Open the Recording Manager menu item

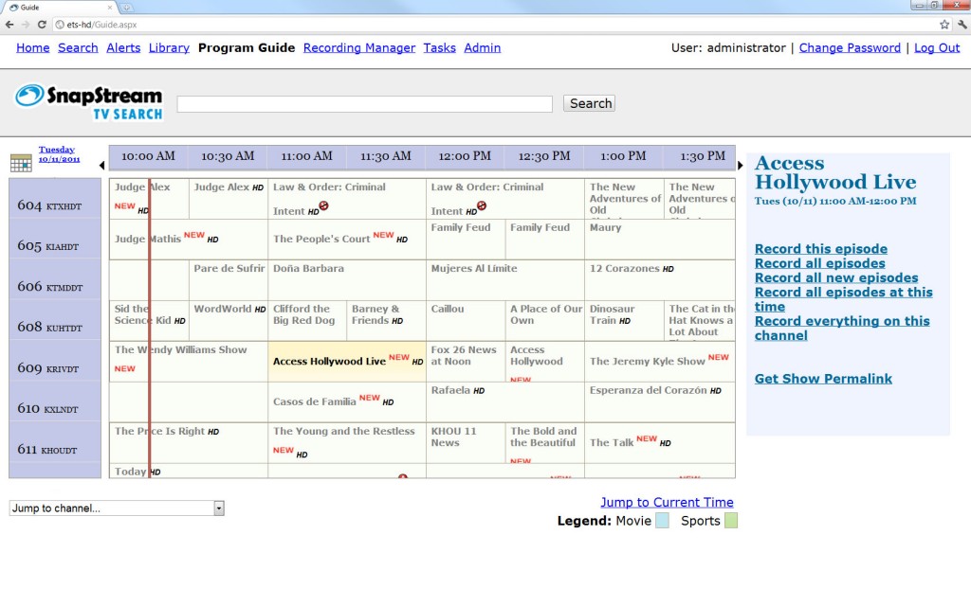[x=358, y=47]
